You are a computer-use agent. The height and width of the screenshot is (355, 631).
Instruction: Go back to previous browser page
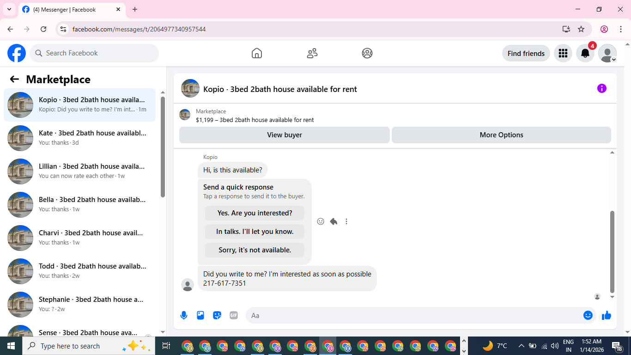[10, 29]
